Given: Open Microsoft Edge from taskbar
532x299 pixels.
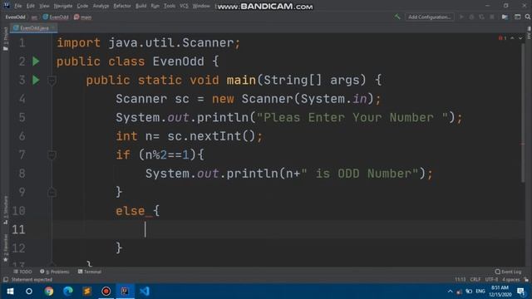Looking at the screenshot, I should tap(68, 292).
